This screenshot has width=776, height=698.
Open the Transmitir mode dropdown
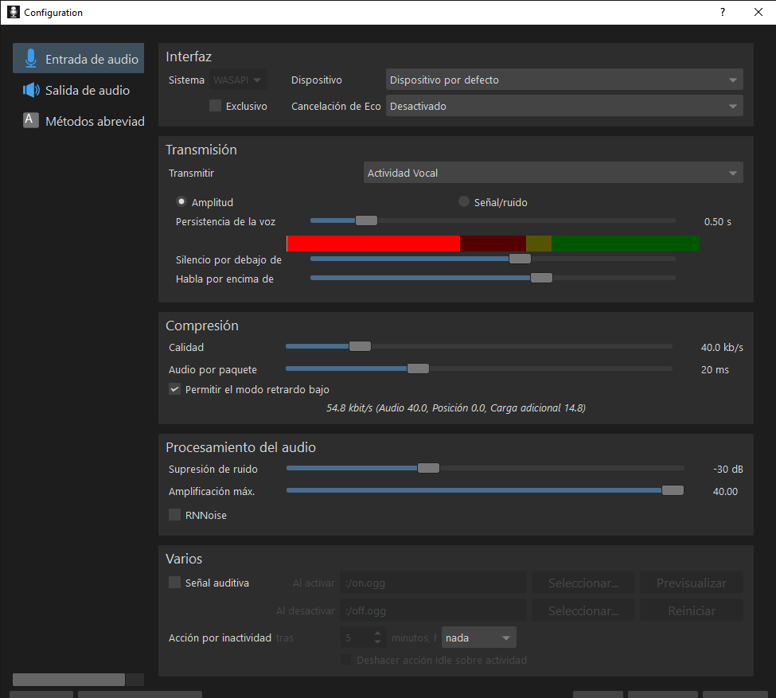[x=552, y=173]
